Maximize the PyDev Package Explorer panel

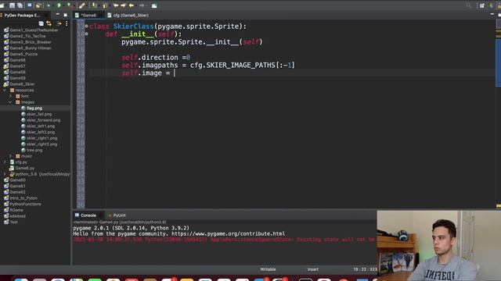coord(66,15)
